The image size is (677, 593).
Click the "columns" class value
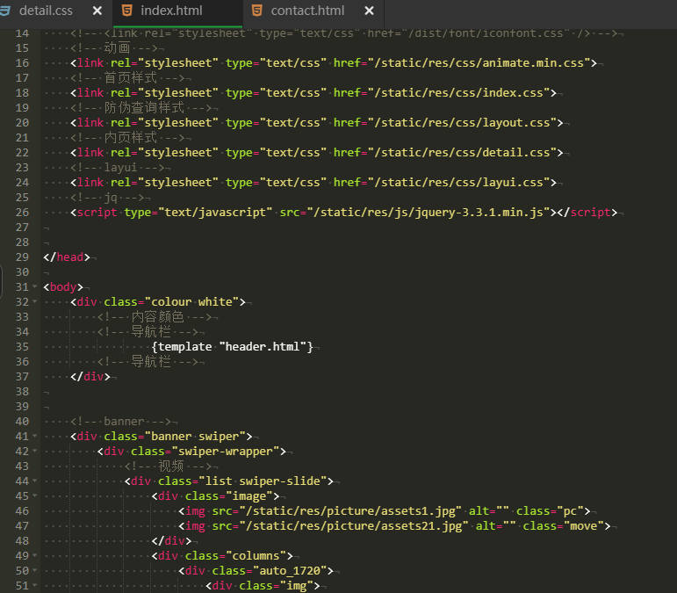click(256, 556)
